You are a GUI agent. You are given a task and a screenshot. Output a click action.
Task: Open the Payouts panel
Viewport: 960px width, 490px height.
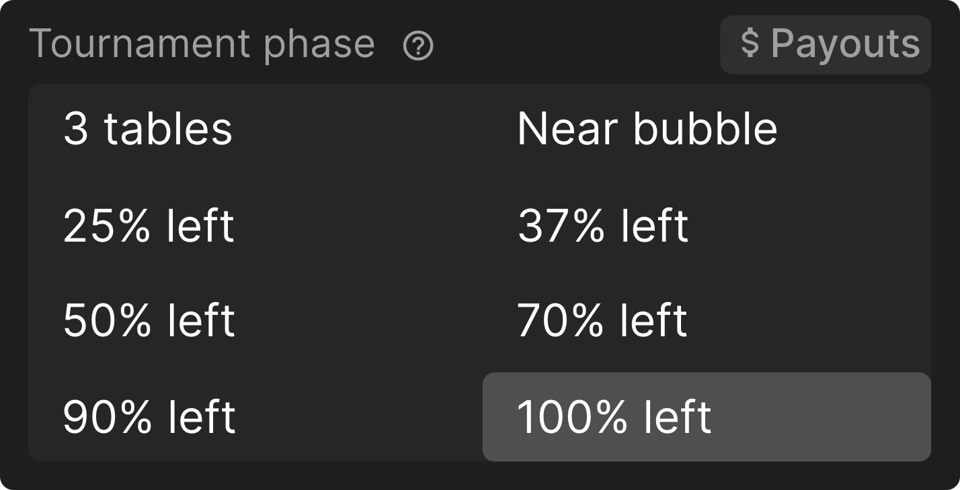[825, 45]
